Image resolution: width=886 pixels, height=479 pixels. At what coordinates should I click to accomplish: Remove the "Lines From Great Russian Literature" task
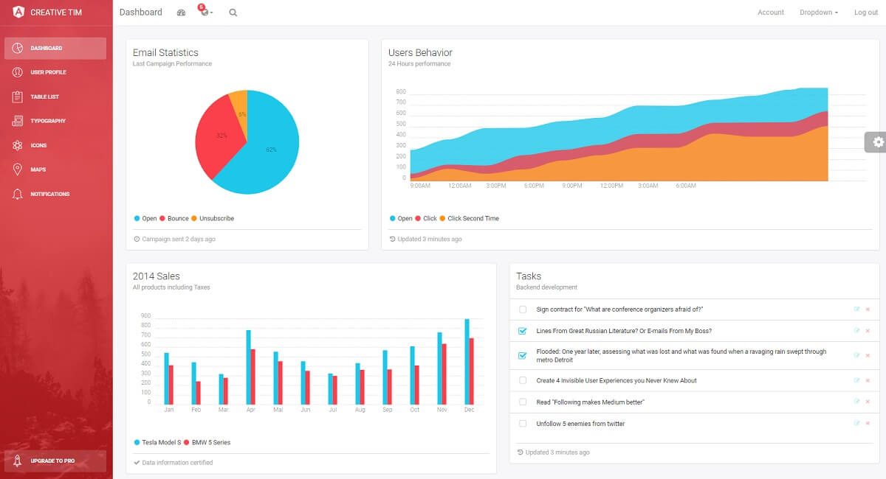[x=868, y=331]
